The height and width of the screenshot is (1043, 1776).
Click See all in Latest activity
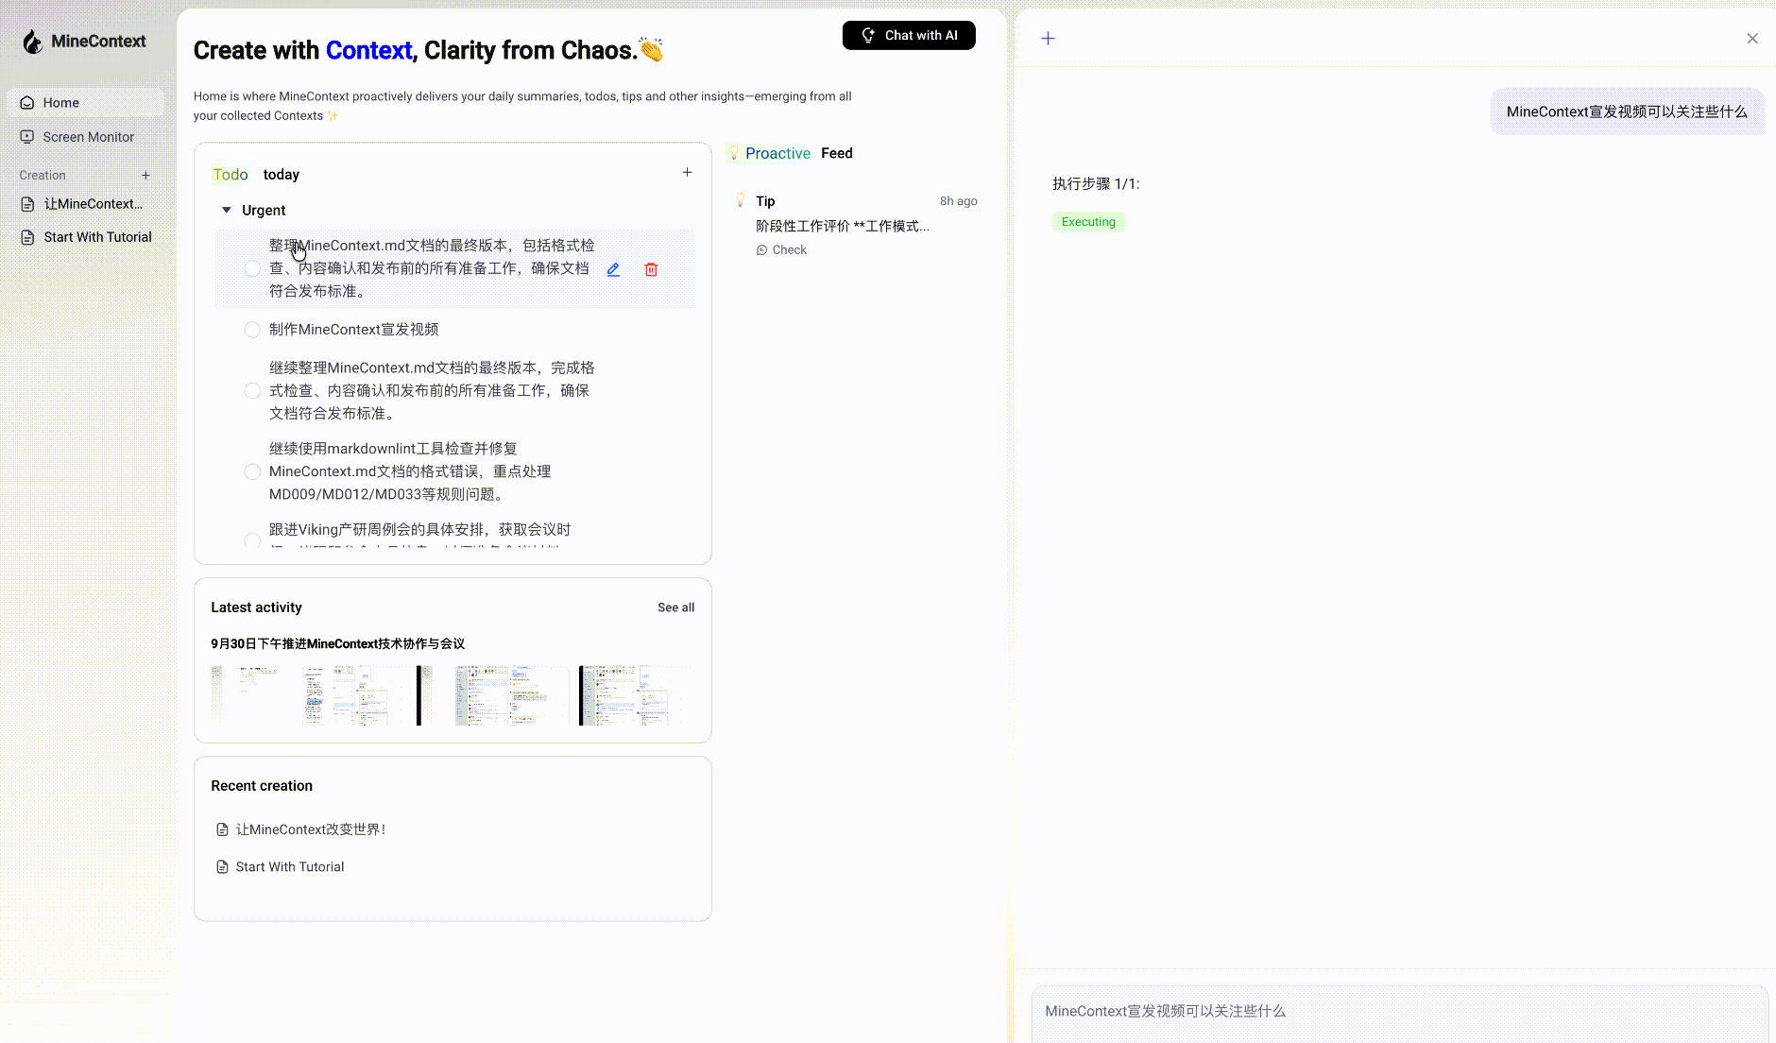(x=675, y=607)
